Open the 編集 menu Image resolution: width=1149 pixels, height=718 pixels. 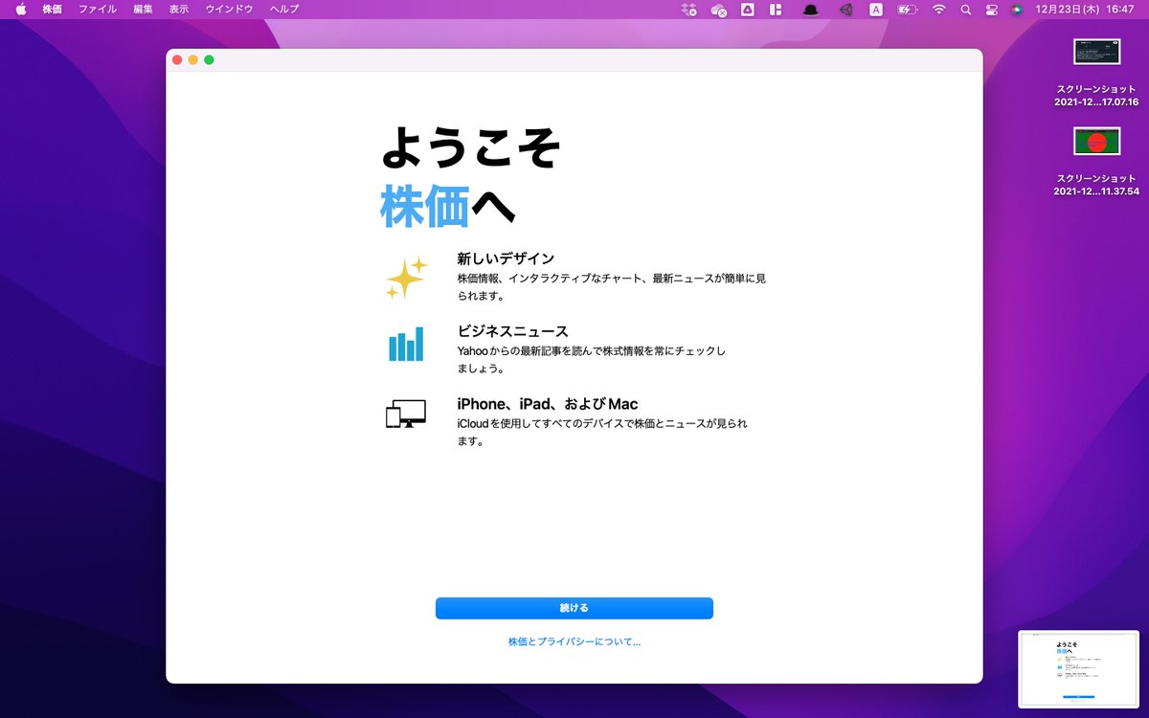tap(143, 9)
